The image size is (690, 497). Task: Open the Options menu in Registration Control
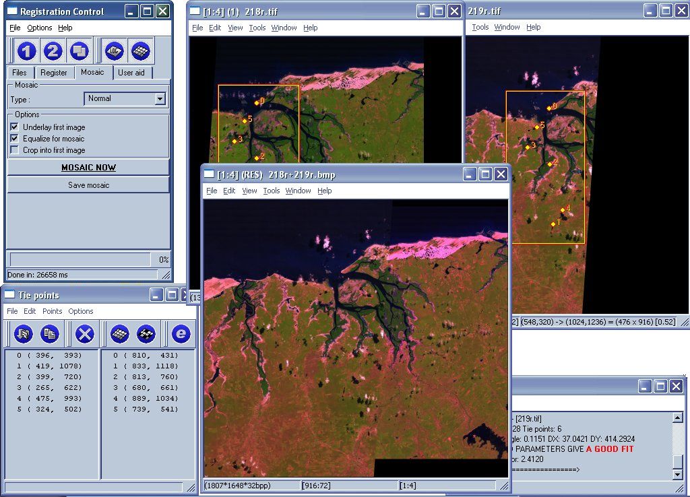40,28
